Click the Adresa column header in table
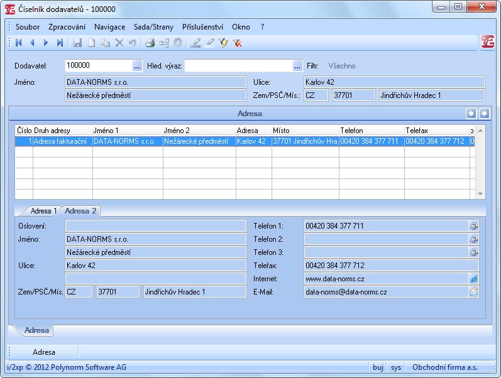Image resolution: width=501 pixels, height=378 pixels. (x=254, y=131)
